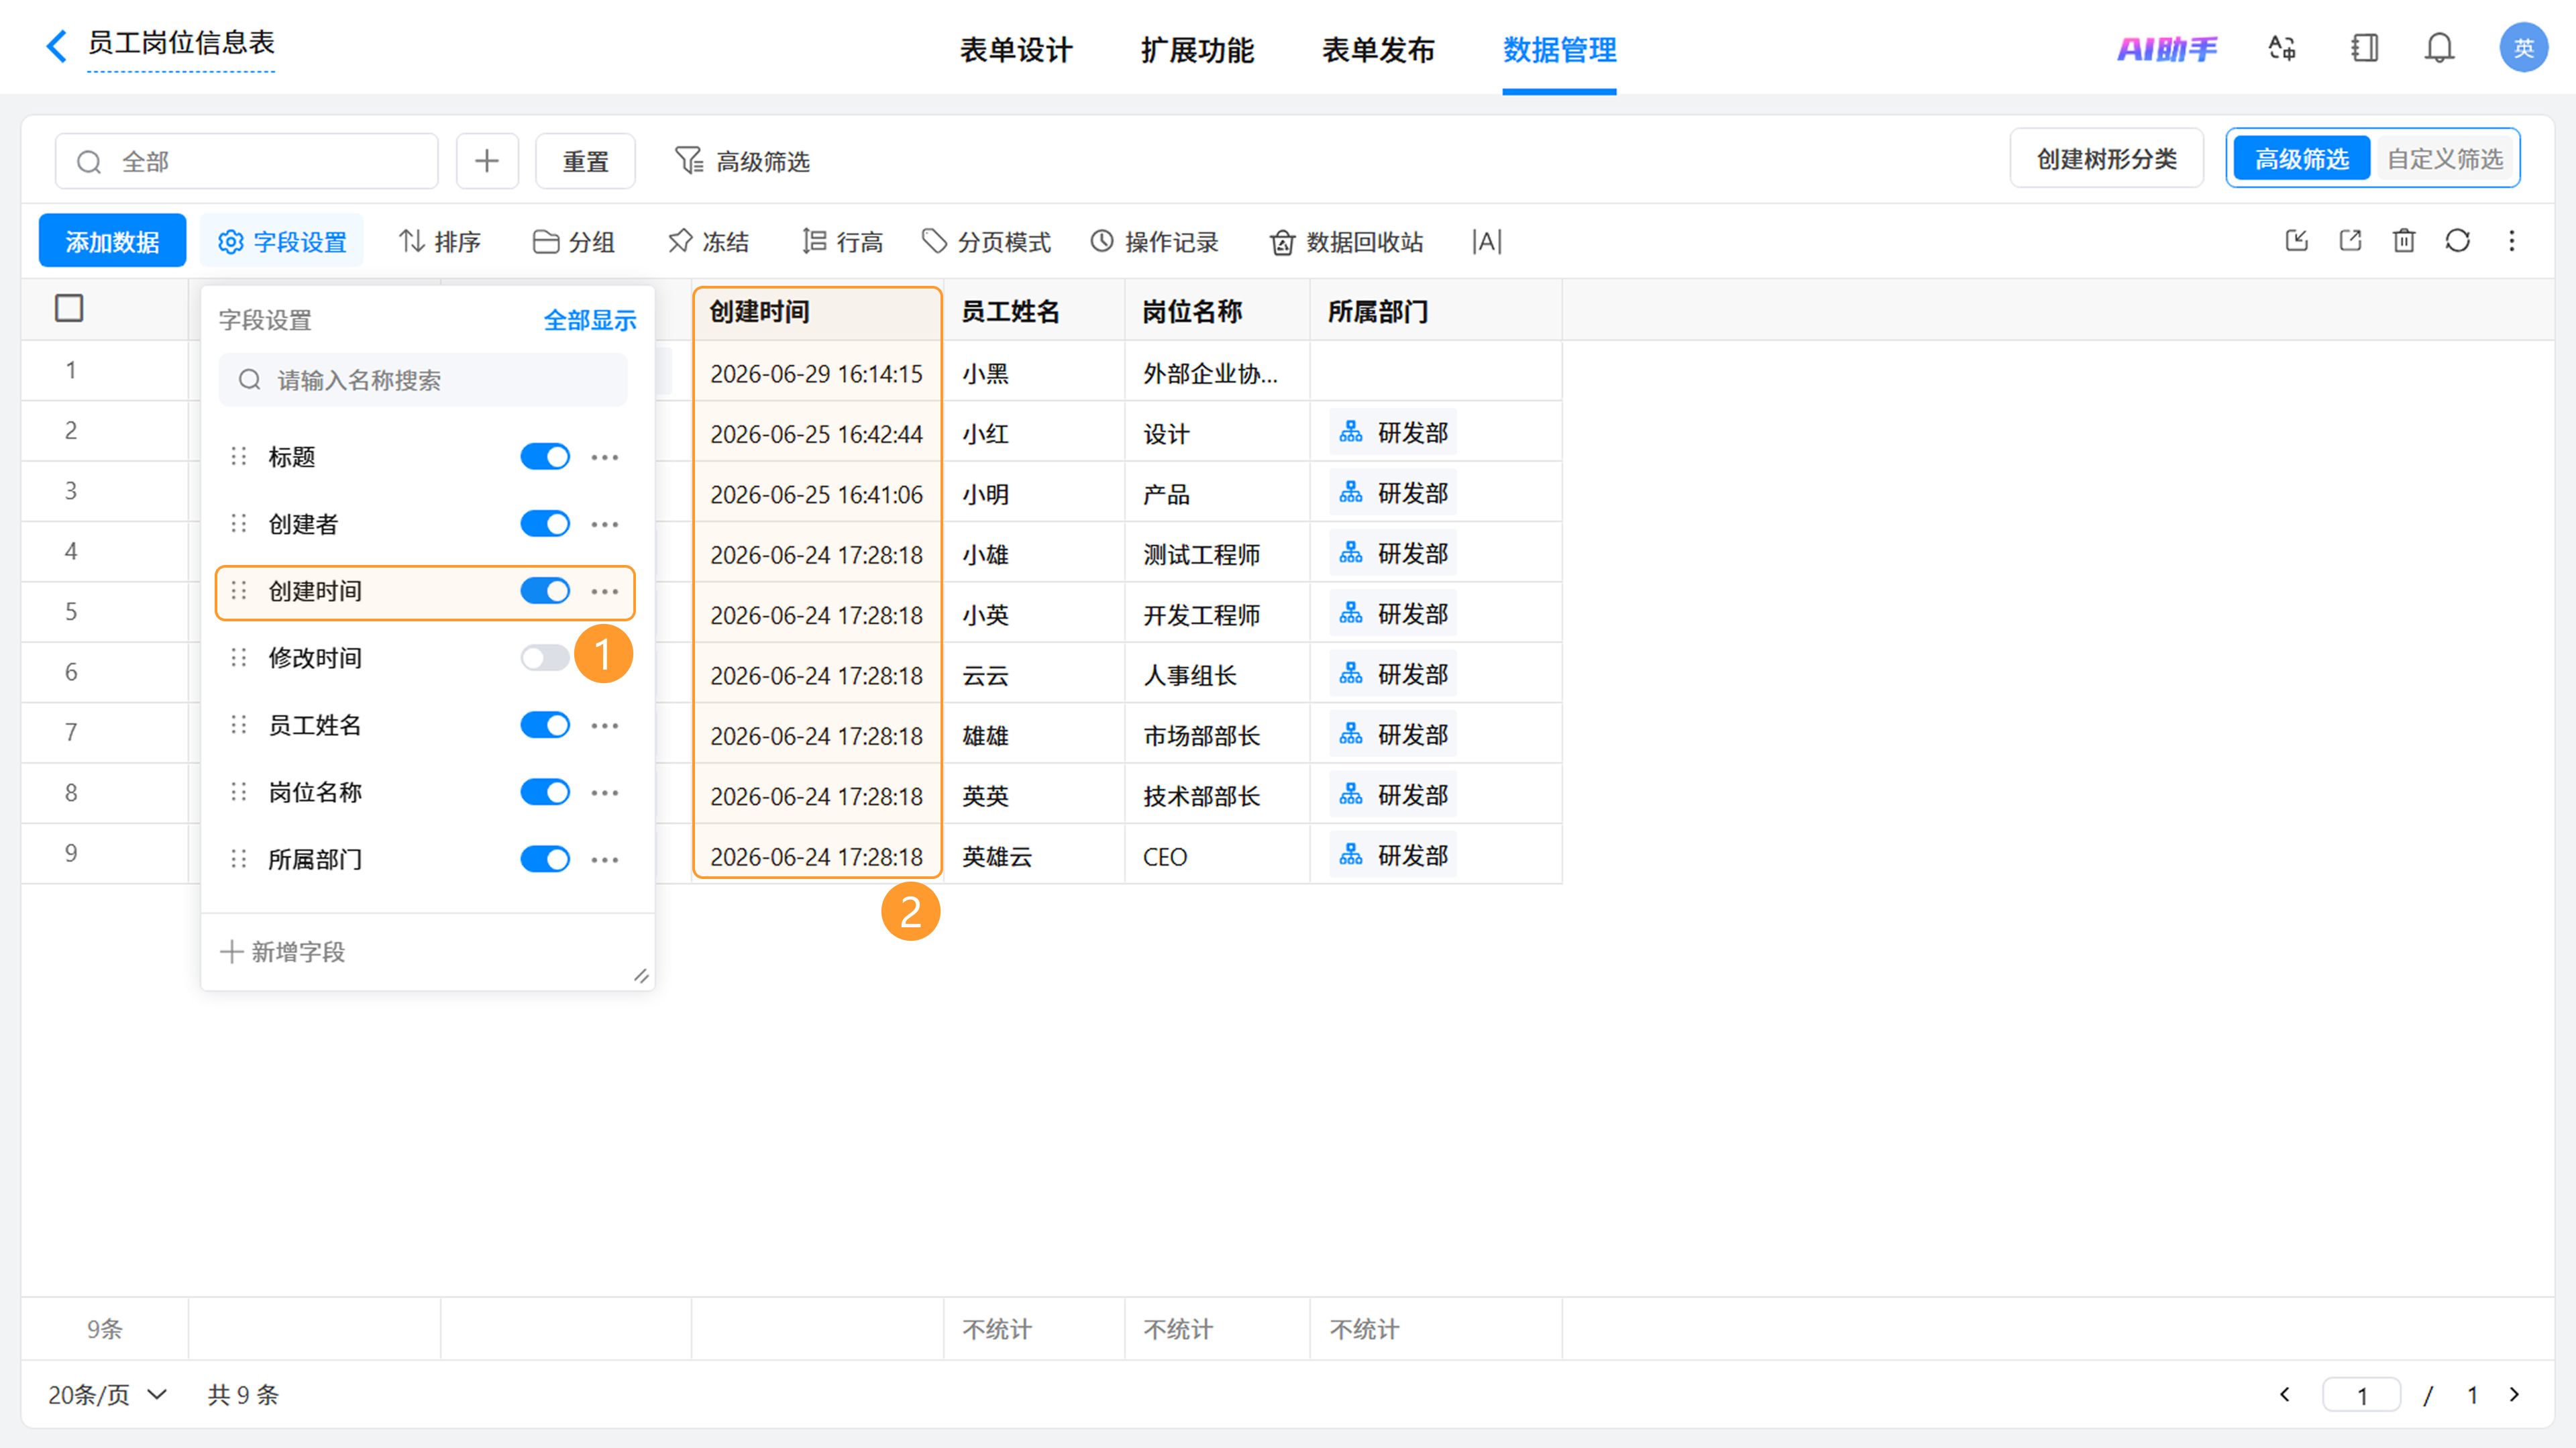Open more options for 所属部门 field

click(x=605, y=859)
